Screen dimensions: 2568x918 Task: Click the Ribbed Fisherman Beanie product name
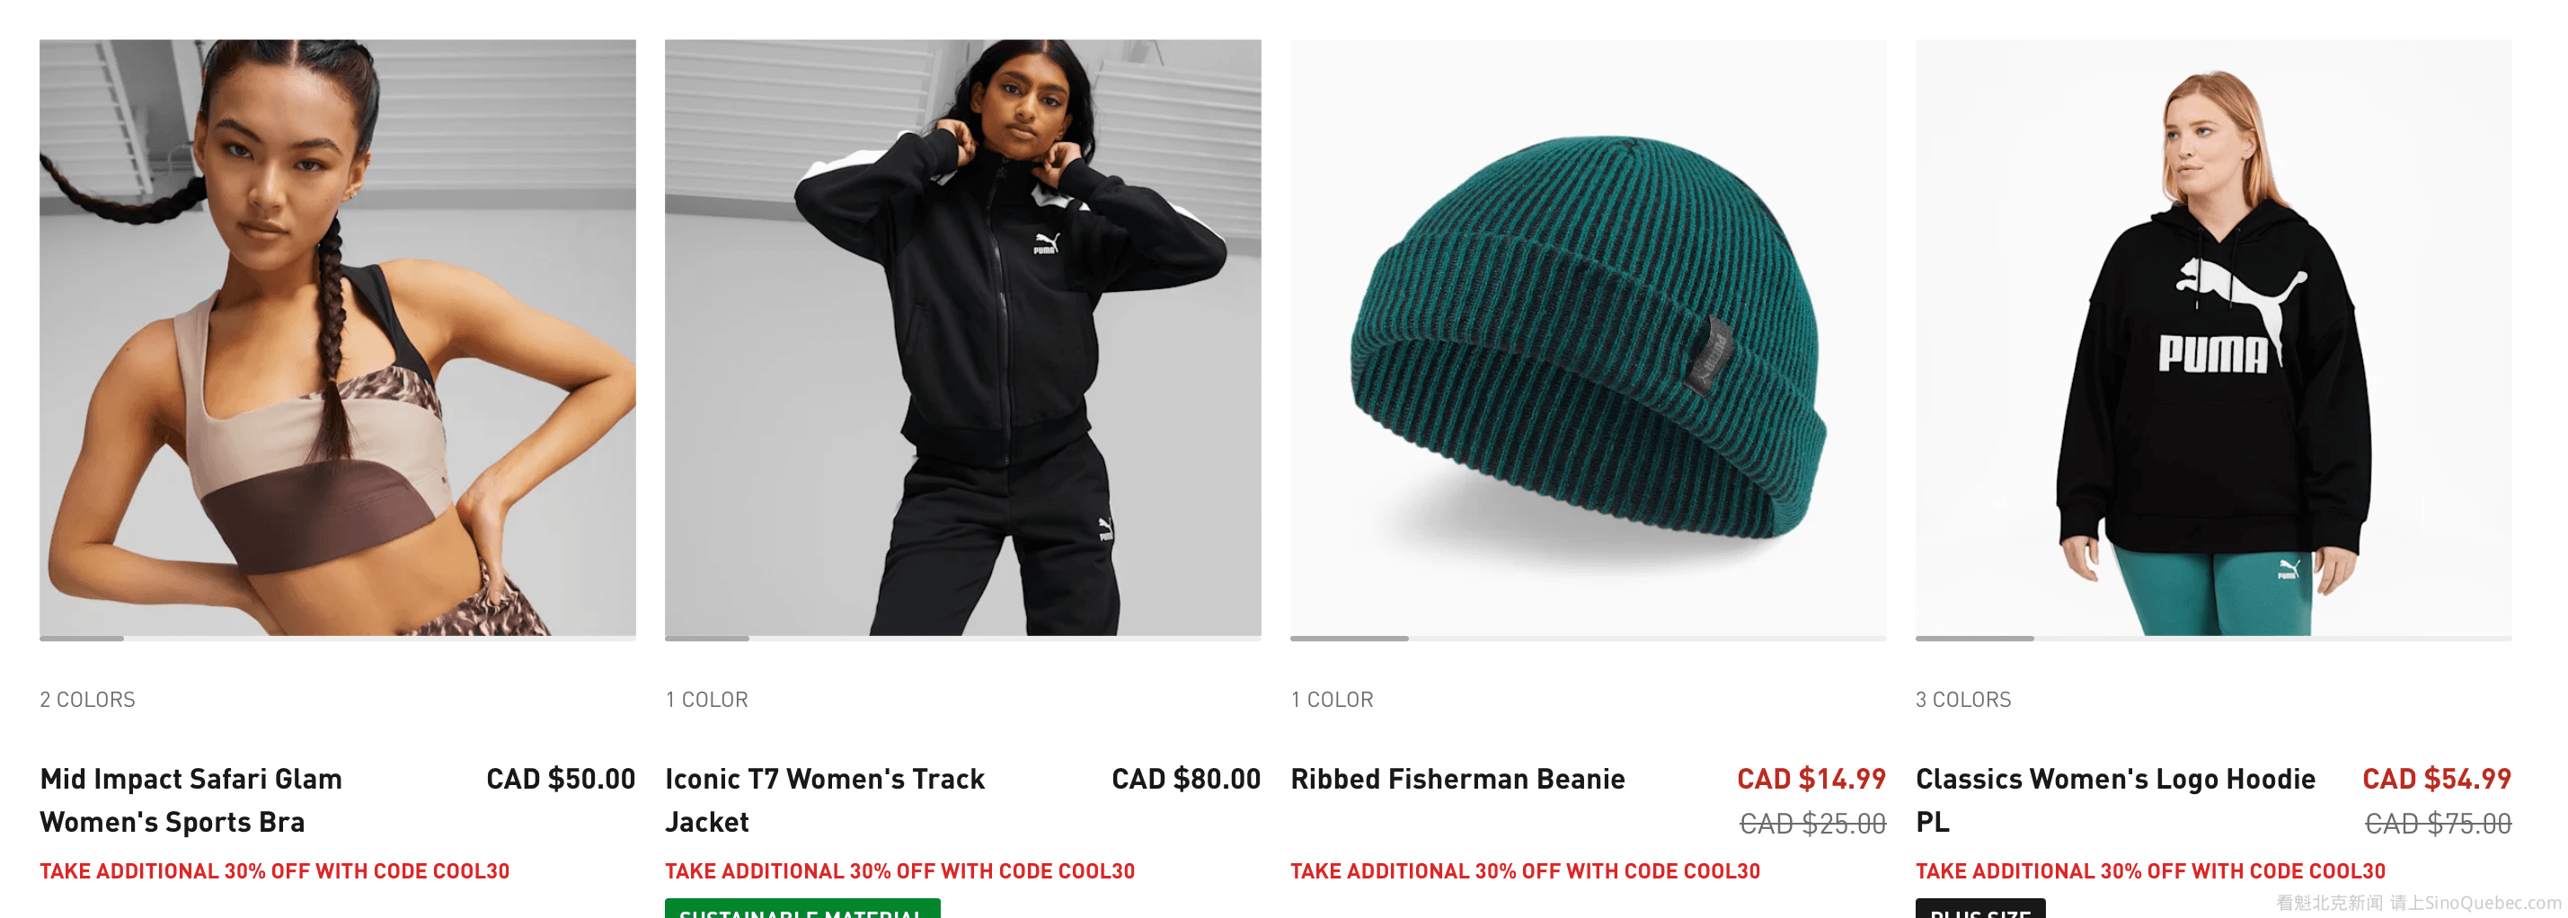(1457, 779)
